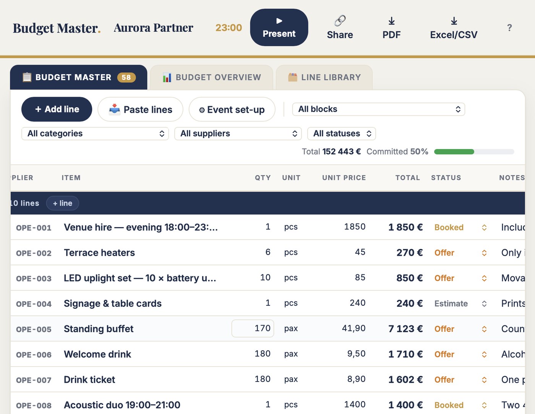The width and height of the screenshot is (535, 414).
Task: Click the Acoustic duo 19:00–21:00 item
Action: [122, 405]
